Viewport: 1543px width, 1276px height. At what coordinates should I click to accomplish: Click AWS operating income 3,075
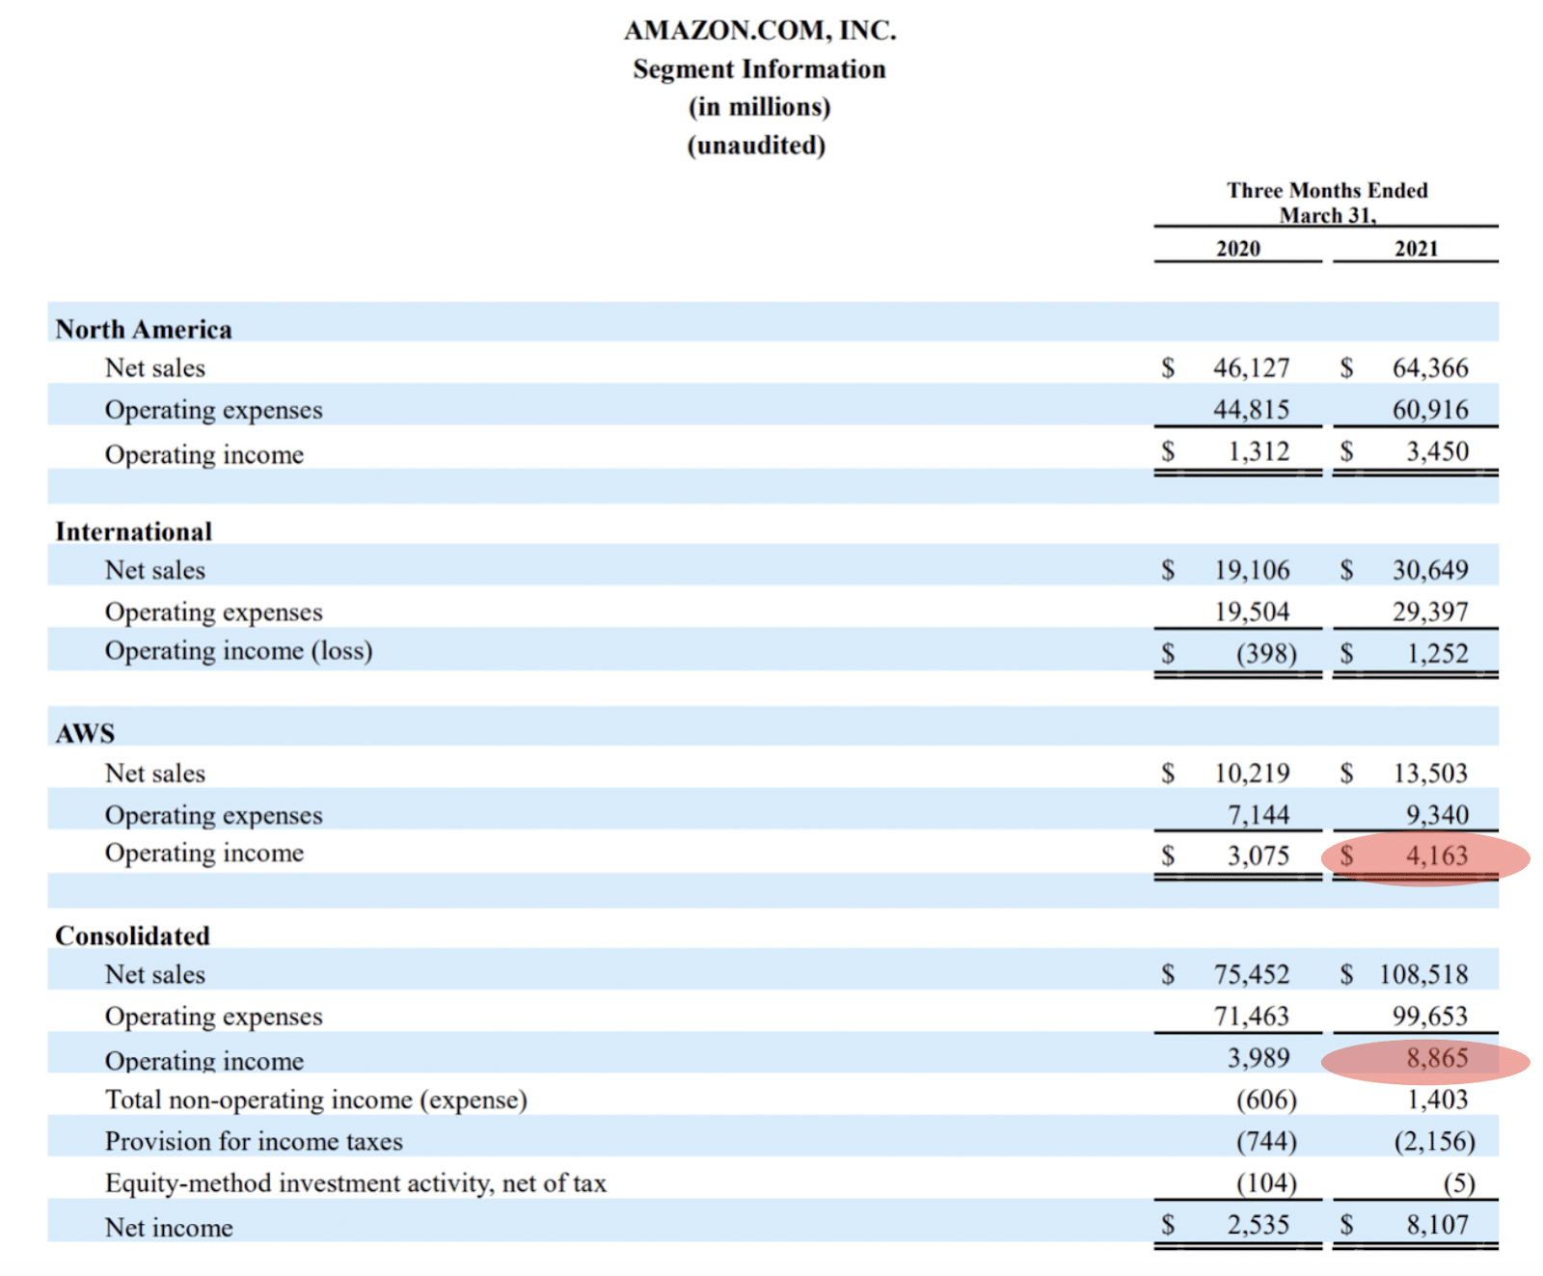1259,856
